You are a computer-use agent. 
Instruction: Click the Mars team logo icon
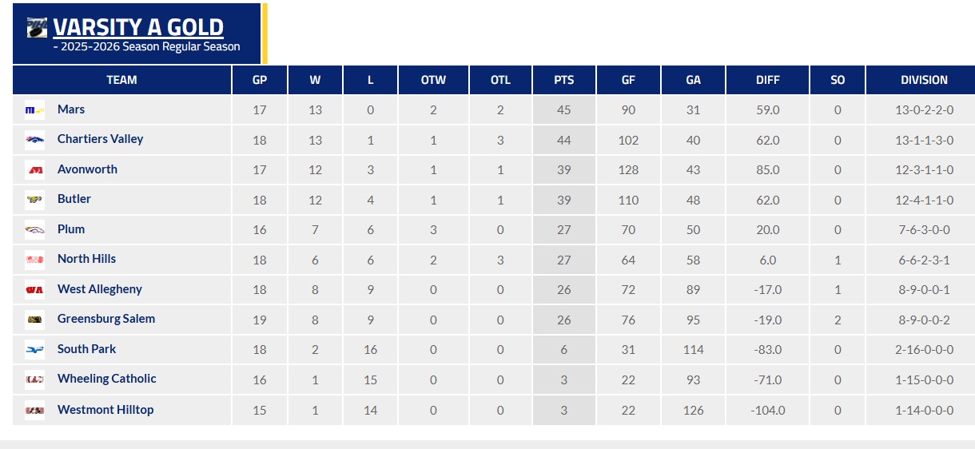34,110
